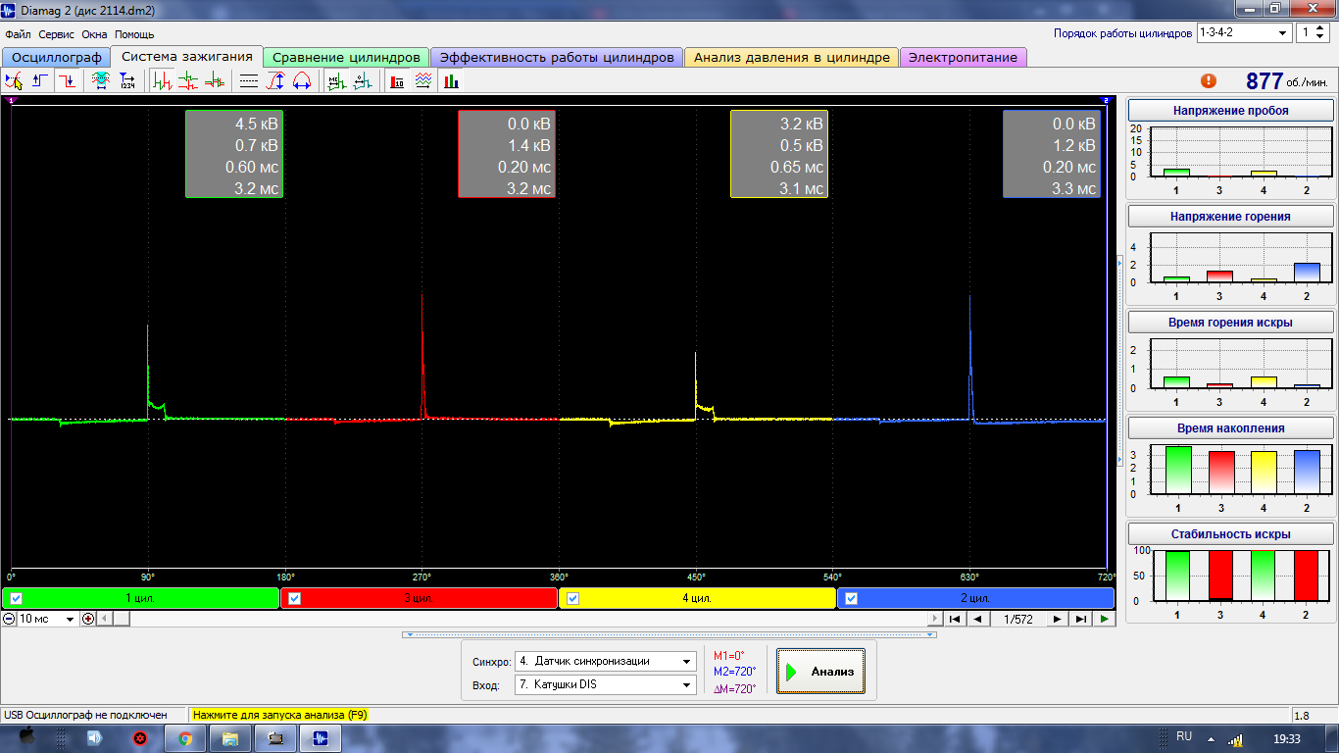Viewport: 1339px width, 753px height.
Task: Uncheck the 1 цил. checkbox
Action: 17,598
